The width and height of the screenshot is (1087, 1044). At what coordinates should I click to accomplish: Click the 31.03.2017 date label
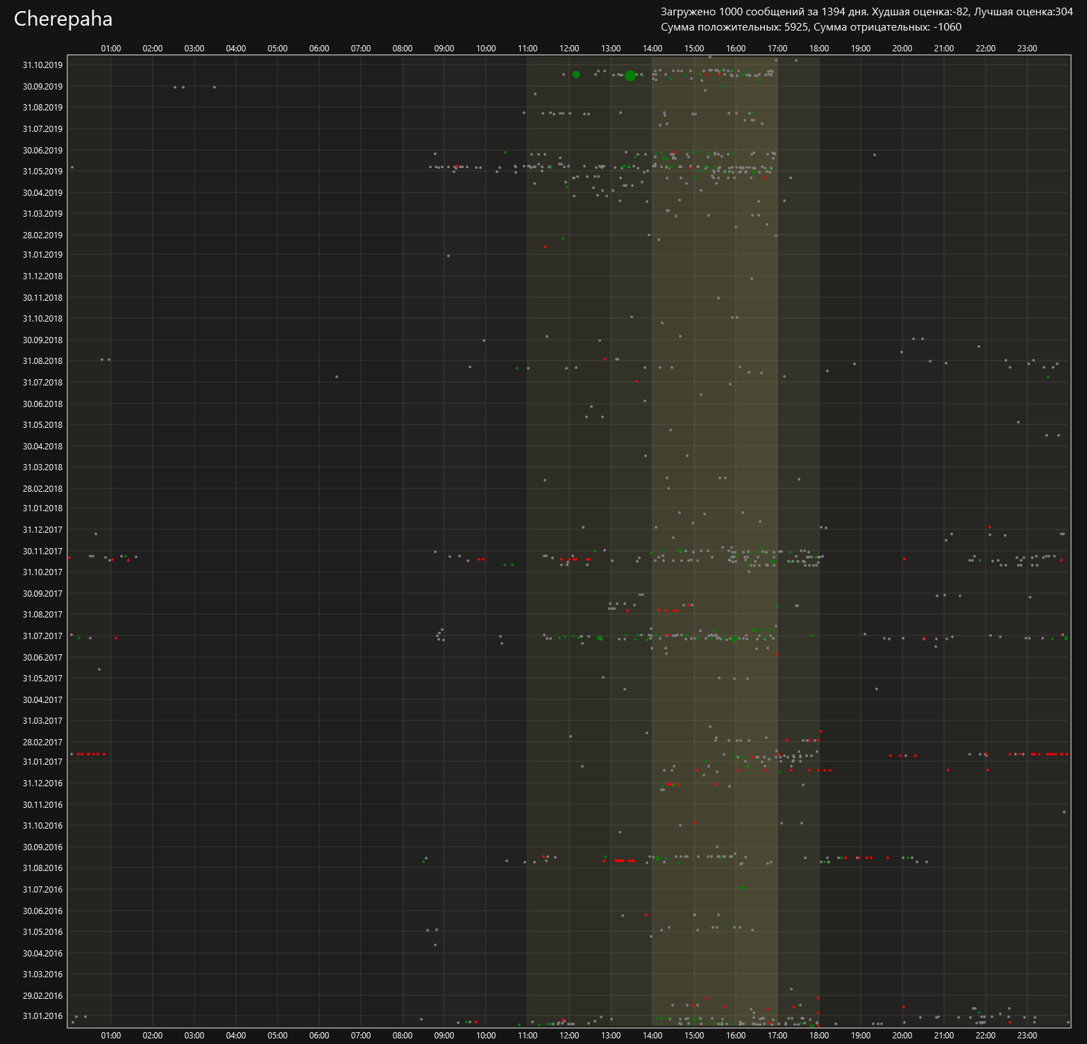pyautogui.click(x=42, y=721)
